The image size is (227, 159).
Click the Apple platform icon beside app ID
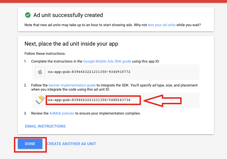40,72
